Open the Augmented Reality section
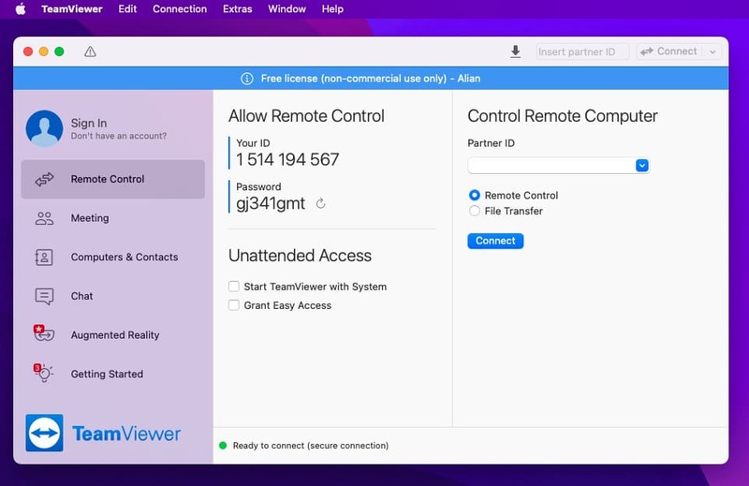Image resolution: width=749 pixels, height=486 pixels. click(x=112, y=335)
